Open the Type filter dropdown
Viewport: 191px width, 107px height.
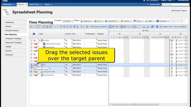[99, 21]
